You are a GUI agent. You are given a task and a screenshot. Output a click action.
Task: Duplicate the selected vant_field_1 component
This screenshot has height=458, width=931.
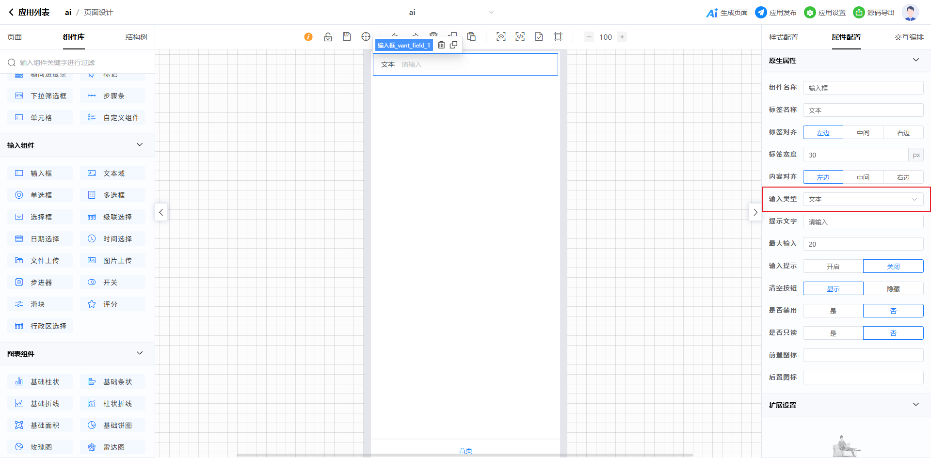point(453,45)
